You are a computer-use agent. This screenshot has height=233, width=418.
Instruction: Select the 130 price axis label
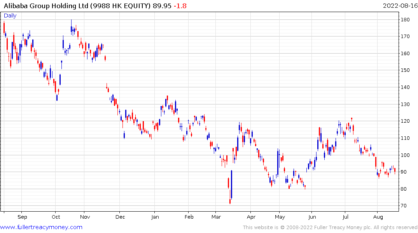(405, 104)
